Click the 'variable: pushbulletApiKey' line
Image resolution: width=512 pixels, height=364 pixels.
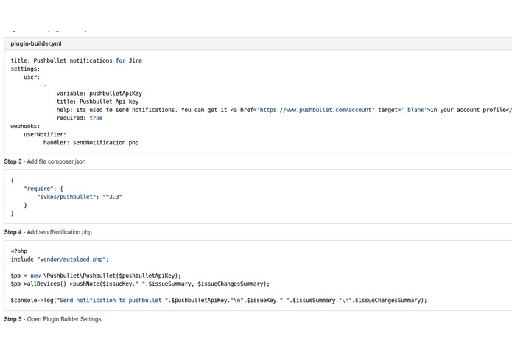click(99, 94)
